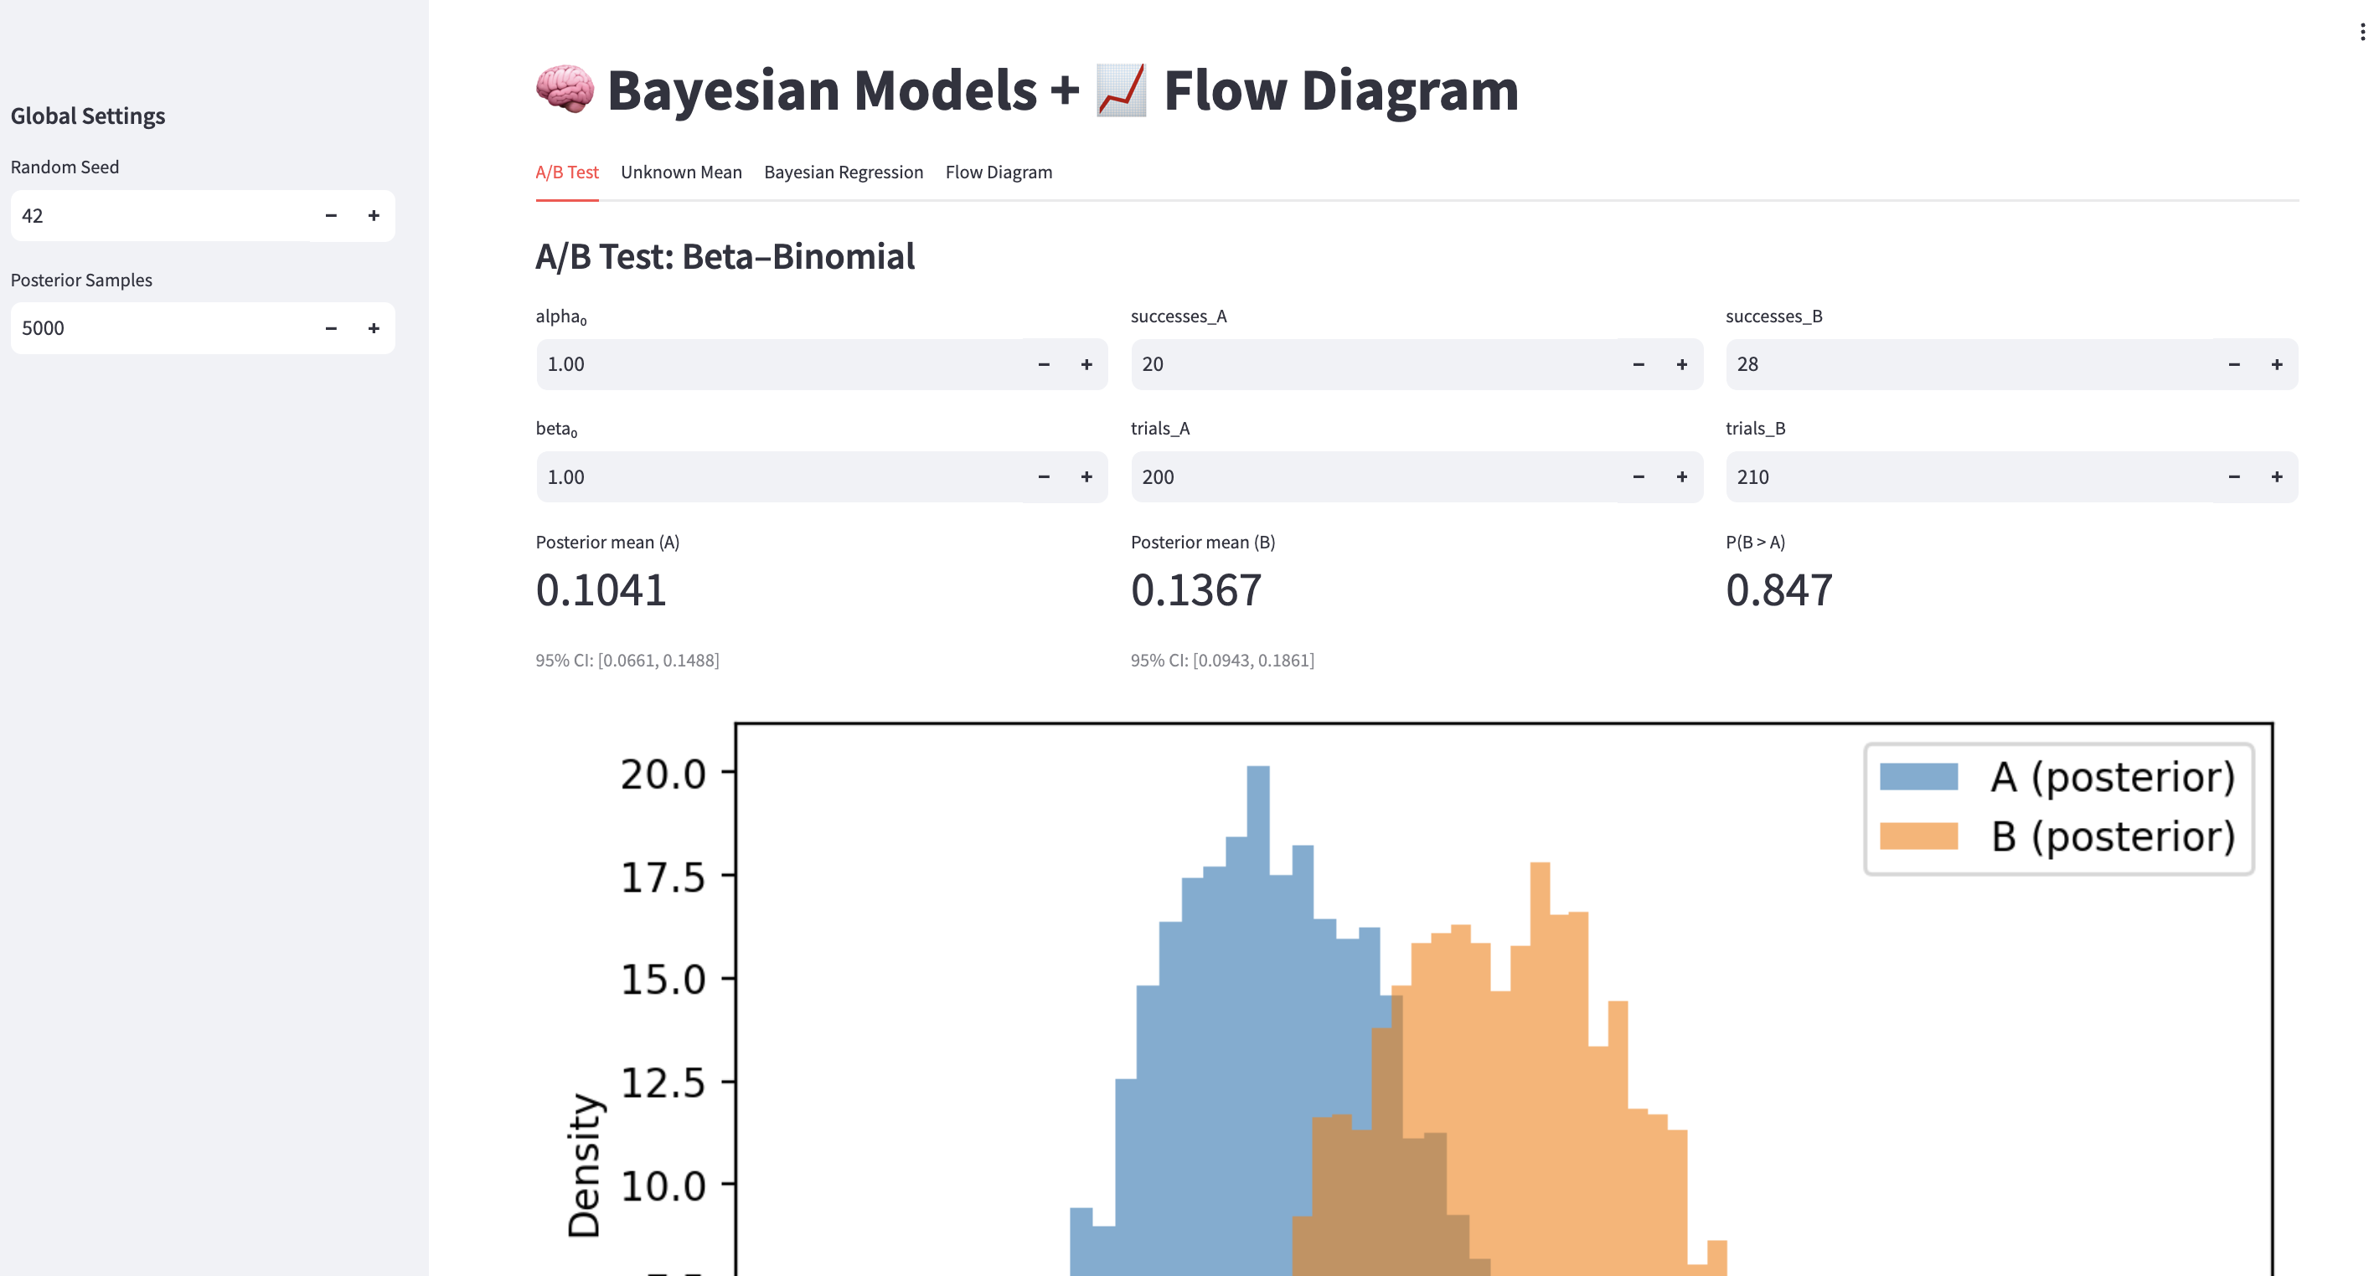
Task: Decrease the Random Seed value
Action: click(331, 216)
